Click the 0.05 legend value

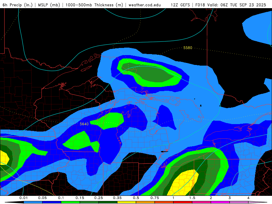pyautogui.click(x=42, y=198)
